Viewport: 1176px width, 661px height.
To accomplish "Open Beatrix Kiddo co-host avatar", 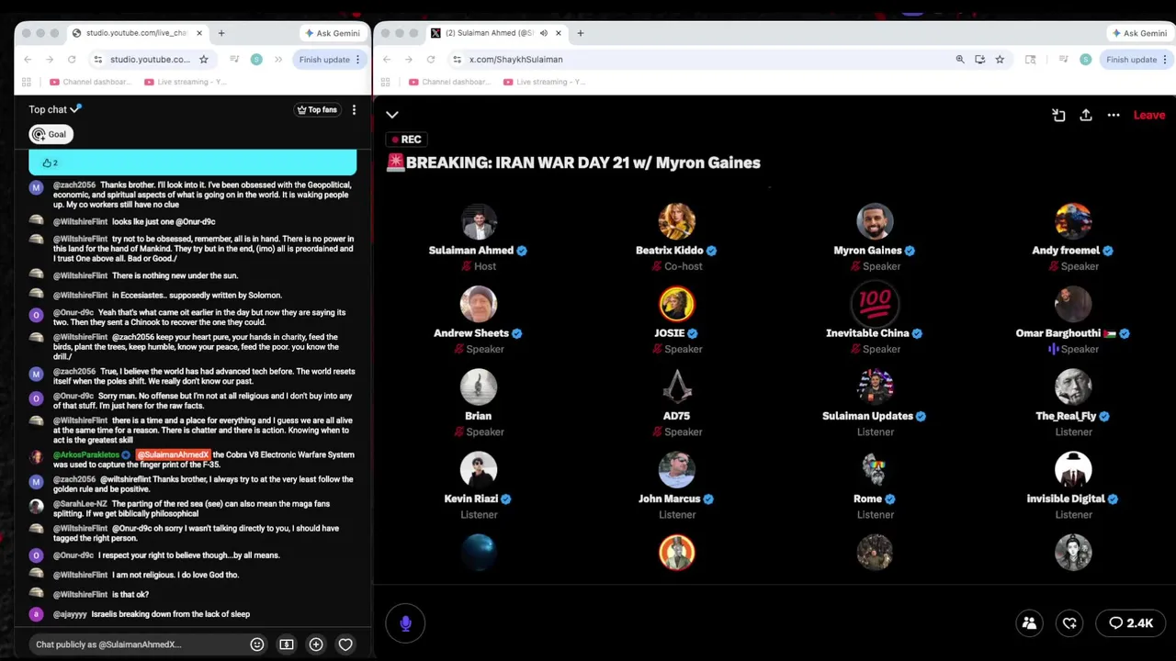I will coord(677,221).
